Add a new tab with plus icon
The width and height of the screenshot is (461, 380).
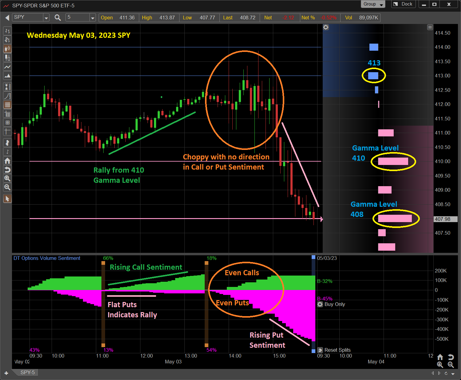(6, 373)
